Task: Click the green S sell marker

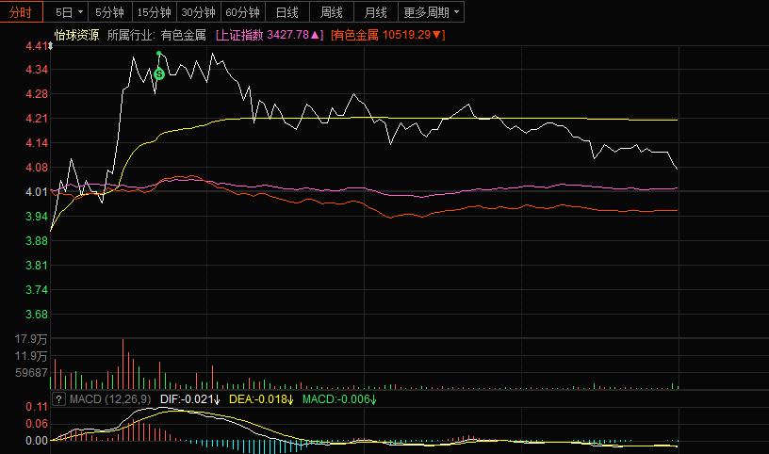Action: tap(159, 74)
